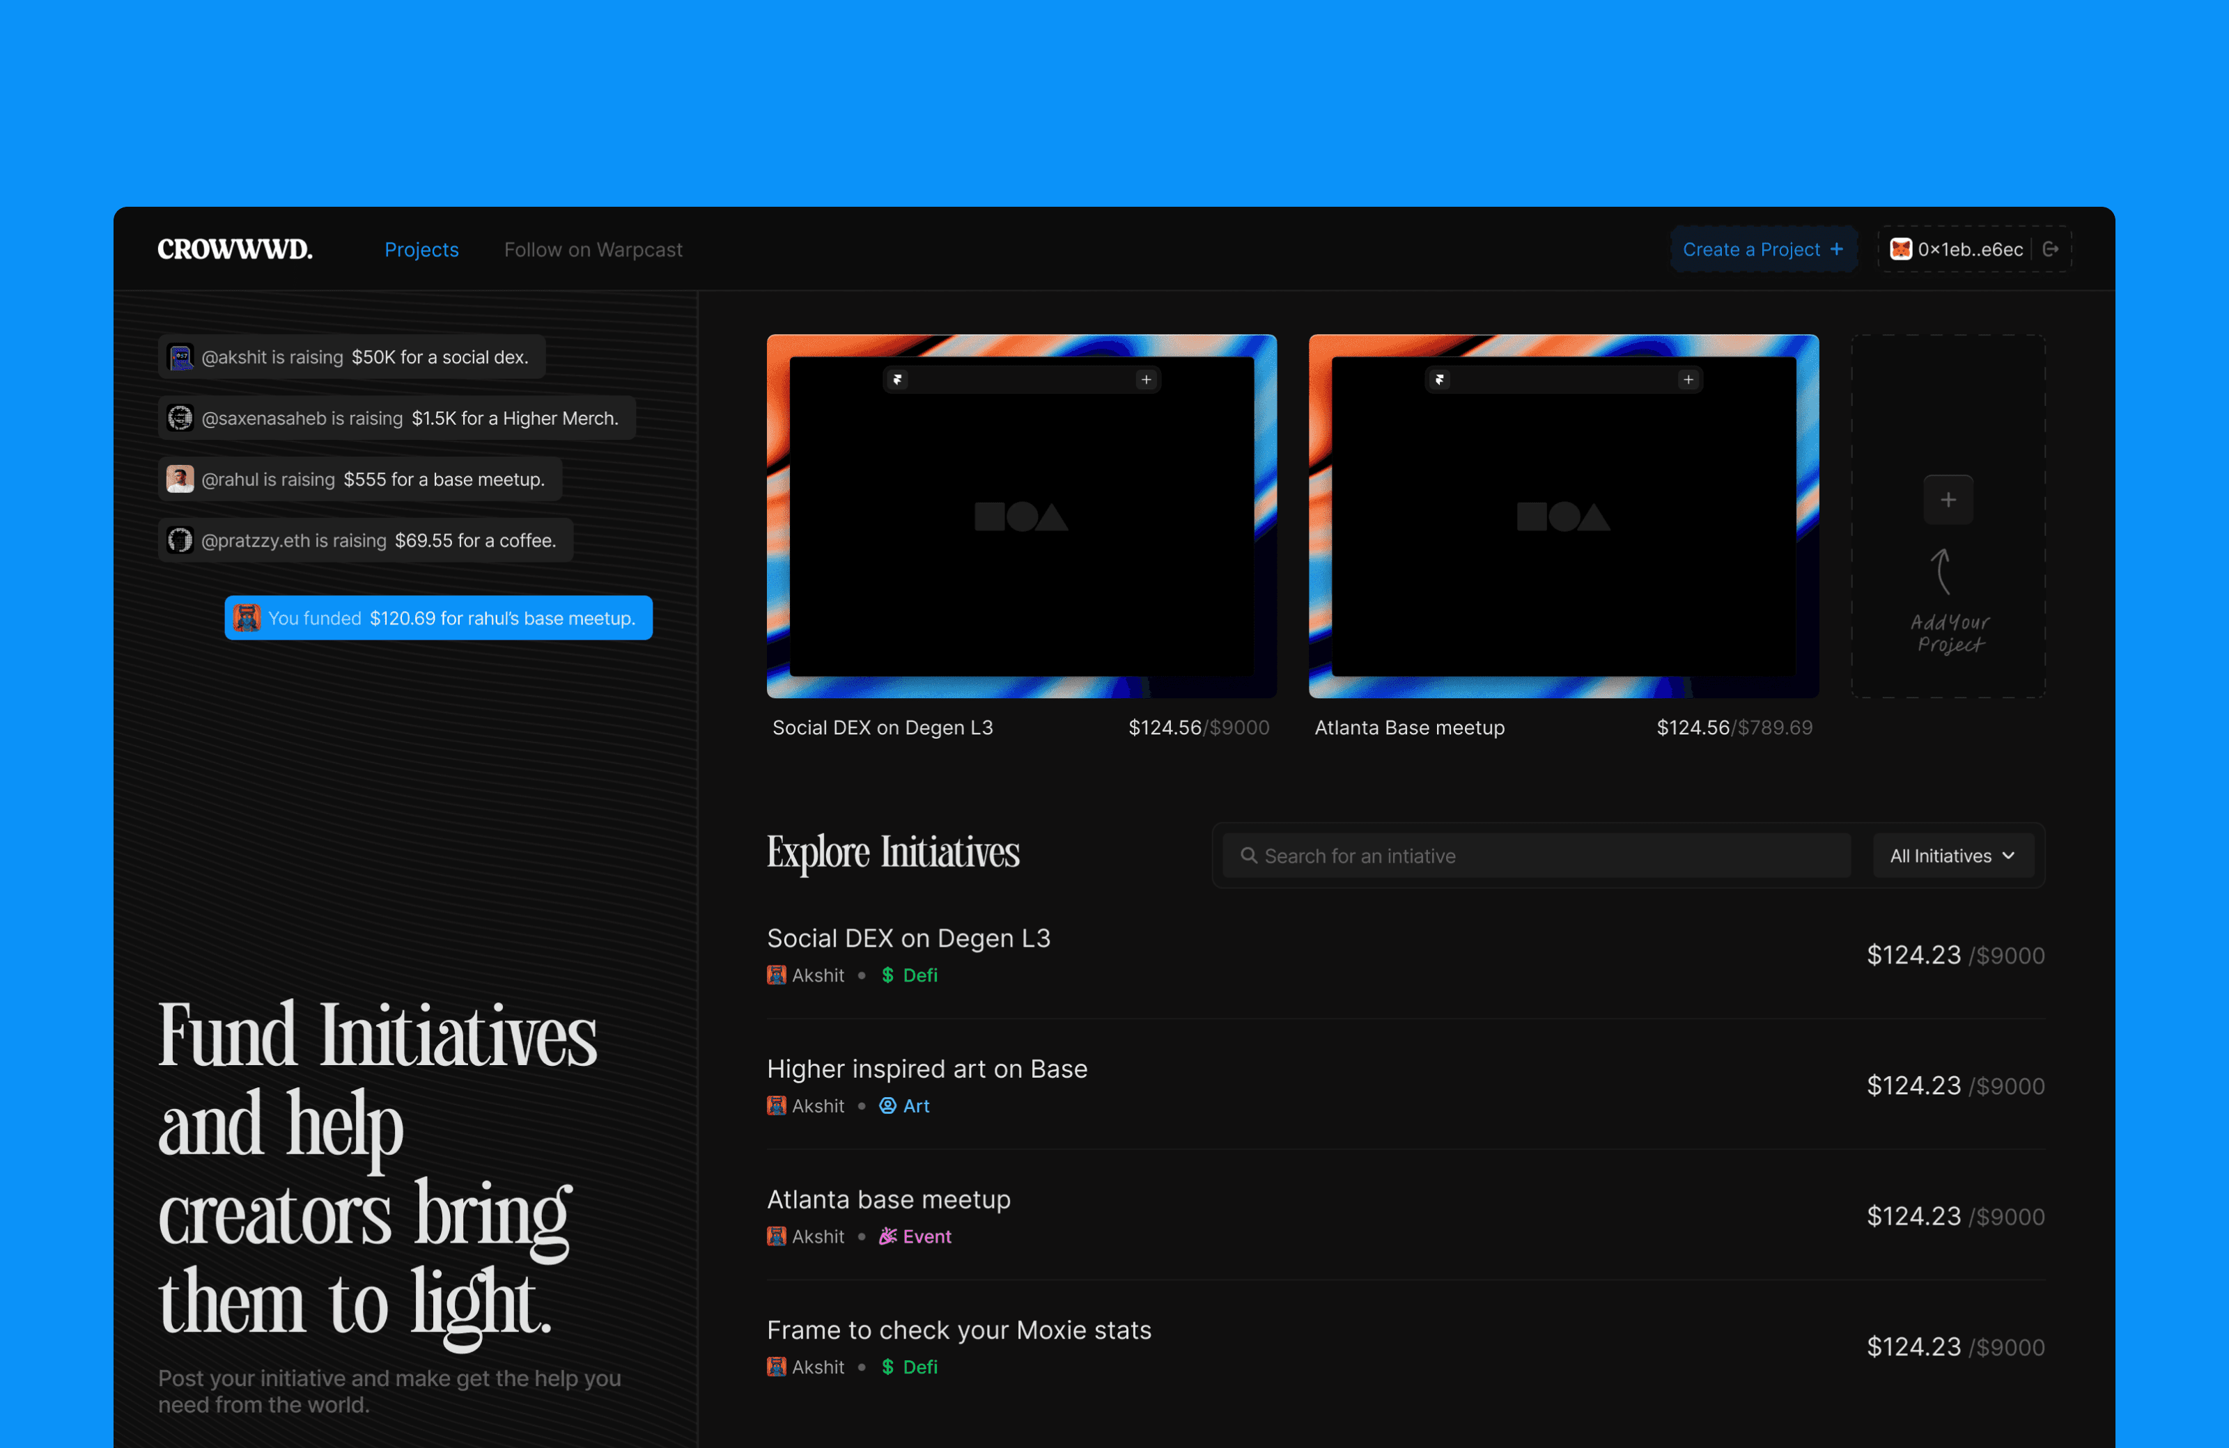Click the Framer logo icon on the Atlanta Base card
Image resolution: width=2229 pixels, height=1448 pixels.
click(1440, 379)
